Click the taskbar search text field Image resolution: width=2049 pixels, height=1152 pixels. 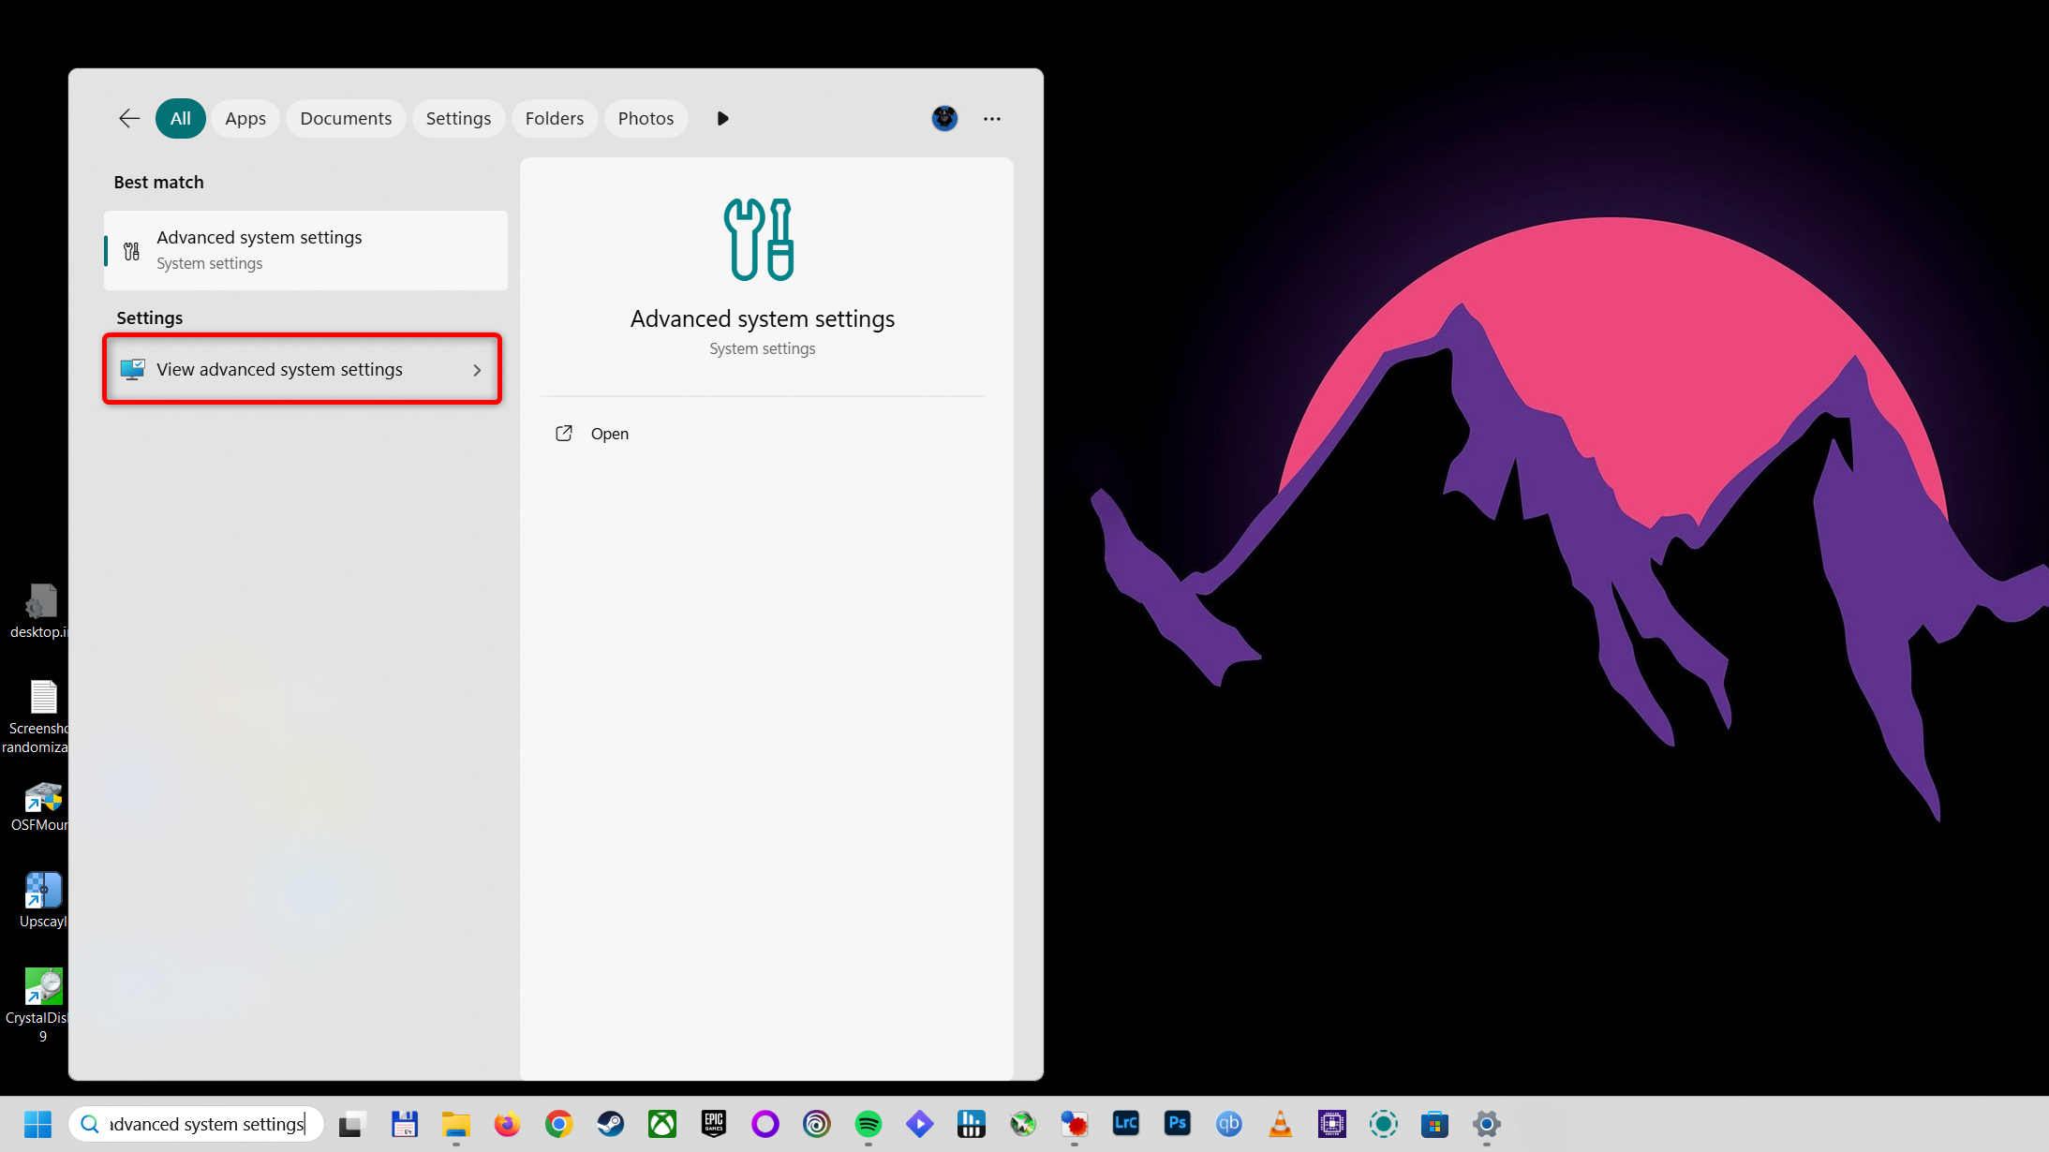[196, 1124]
